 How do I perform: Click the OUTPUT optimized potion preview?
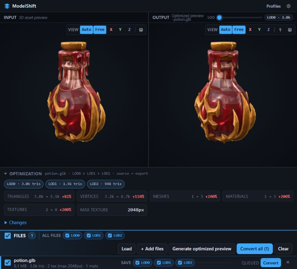[x=225, y=92]
